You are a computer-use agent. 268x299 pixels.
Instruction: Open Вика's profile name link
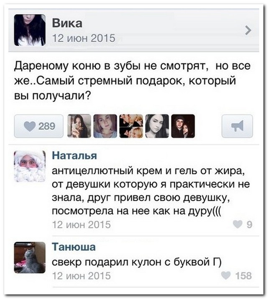[67, 23]
